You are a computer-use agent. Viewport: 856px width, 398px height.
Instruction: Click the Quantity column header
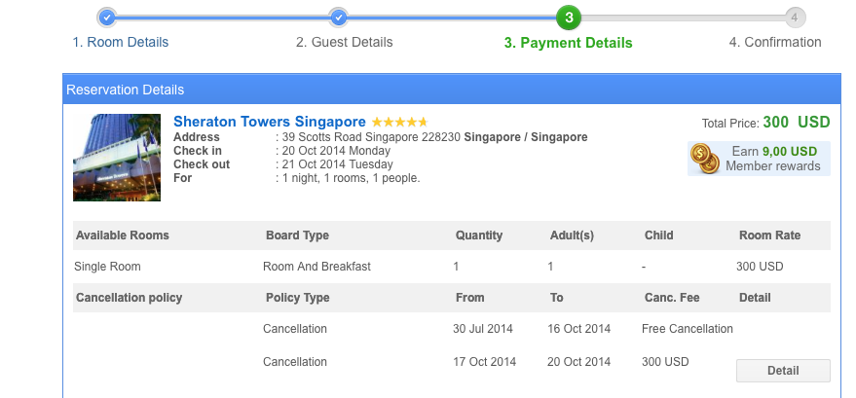coord(479,235)
